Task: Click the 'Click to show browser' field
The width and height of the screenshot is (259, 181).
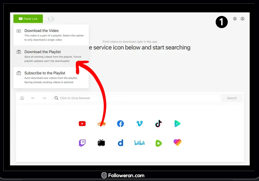Action: click(136, 98)
